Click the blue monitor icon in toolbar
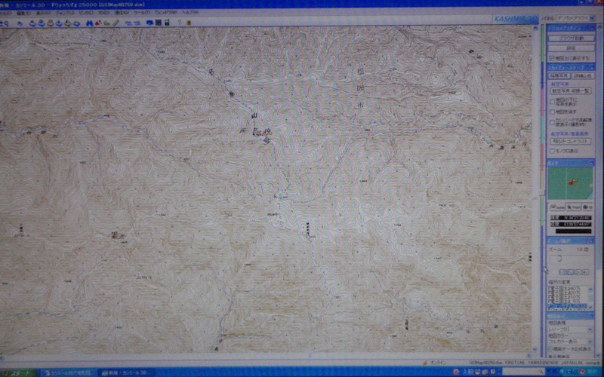 150,23
